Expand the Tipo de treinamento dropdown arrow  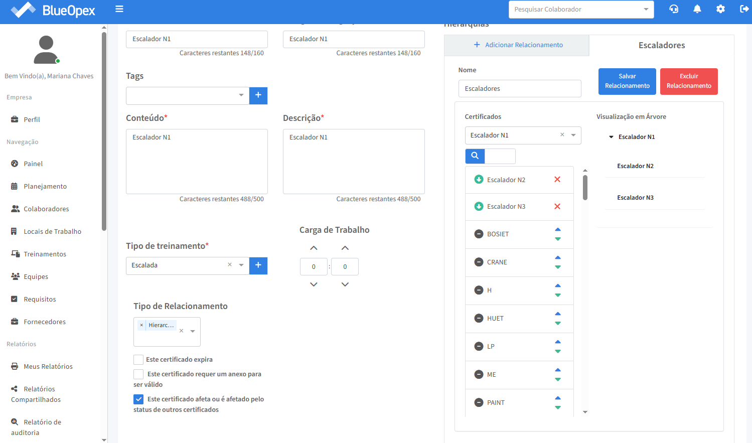(241, 265)
